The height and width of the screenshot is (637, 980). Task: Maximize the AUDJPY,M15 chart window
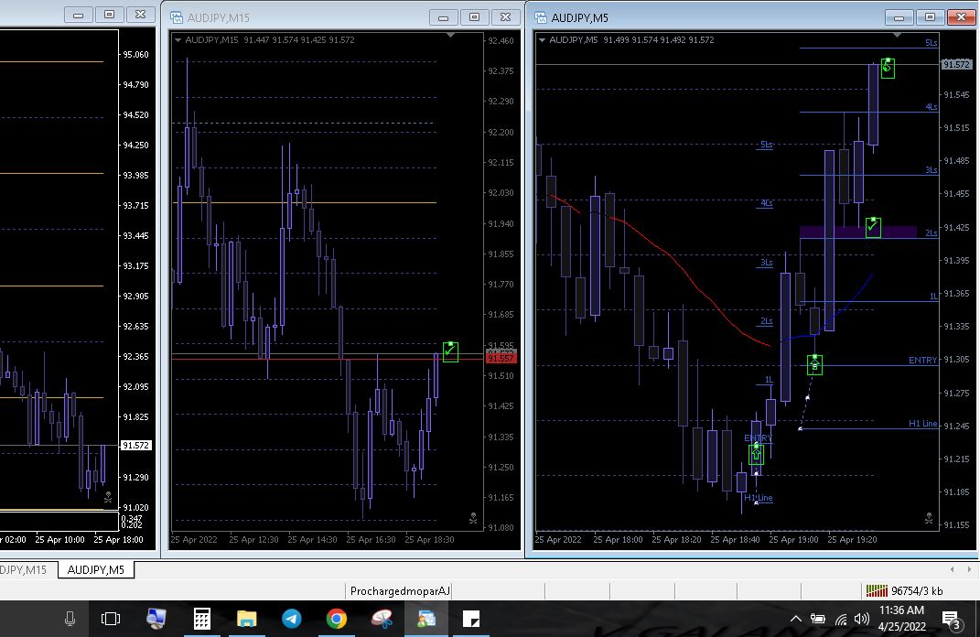coord(474,16)
